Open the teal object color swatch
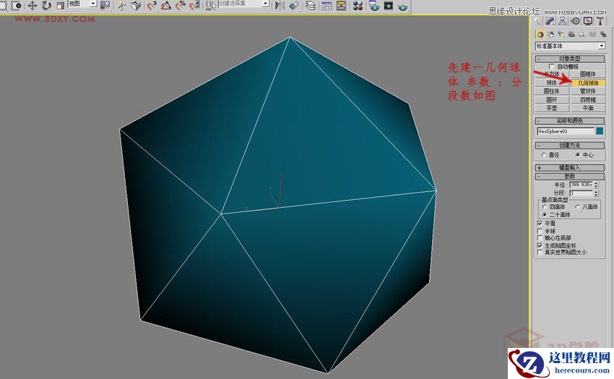Screen dimensions: 614x379 (x=600, y=131)
